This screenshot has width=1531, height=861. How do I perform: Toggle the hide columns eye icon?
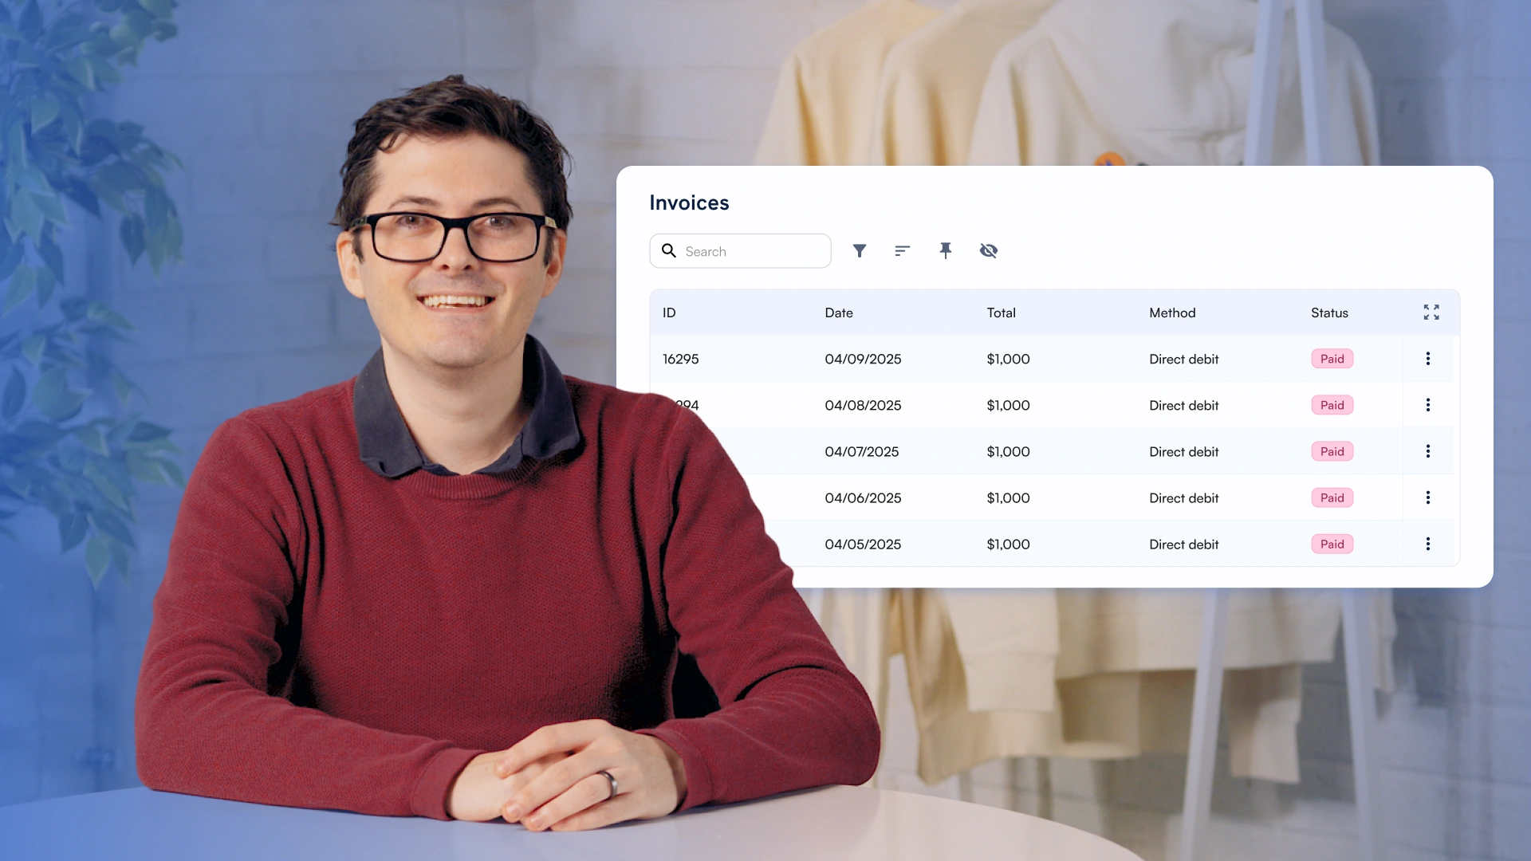(x=989, y=251)
